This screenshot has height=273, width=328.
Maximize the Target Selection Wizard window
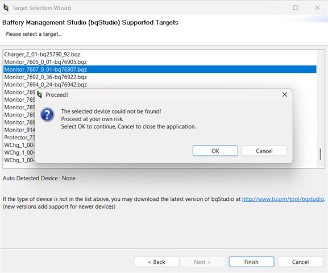(x=295, y=8)
